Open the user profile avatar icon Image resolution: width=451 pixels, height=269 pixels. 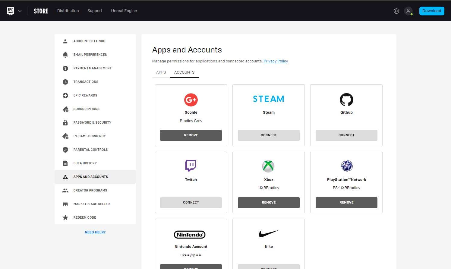pos(408,11)
